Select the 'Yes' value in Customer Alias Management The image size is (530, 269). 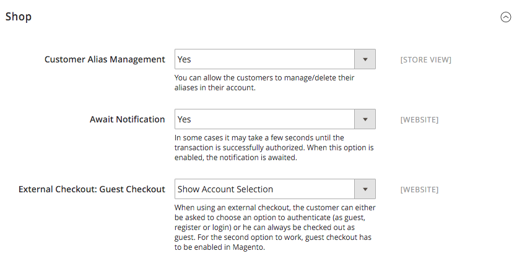[x=264, y=59]
